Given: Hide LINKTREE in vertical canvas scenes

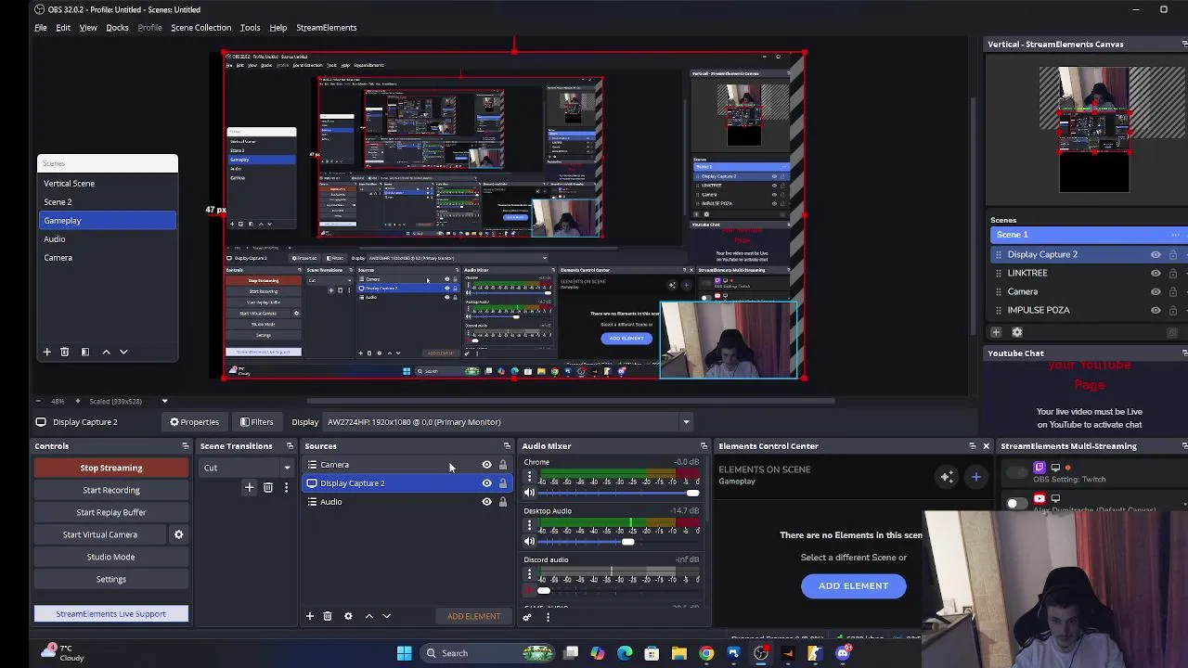Looking at the screenshot, I should point(1156,273).
